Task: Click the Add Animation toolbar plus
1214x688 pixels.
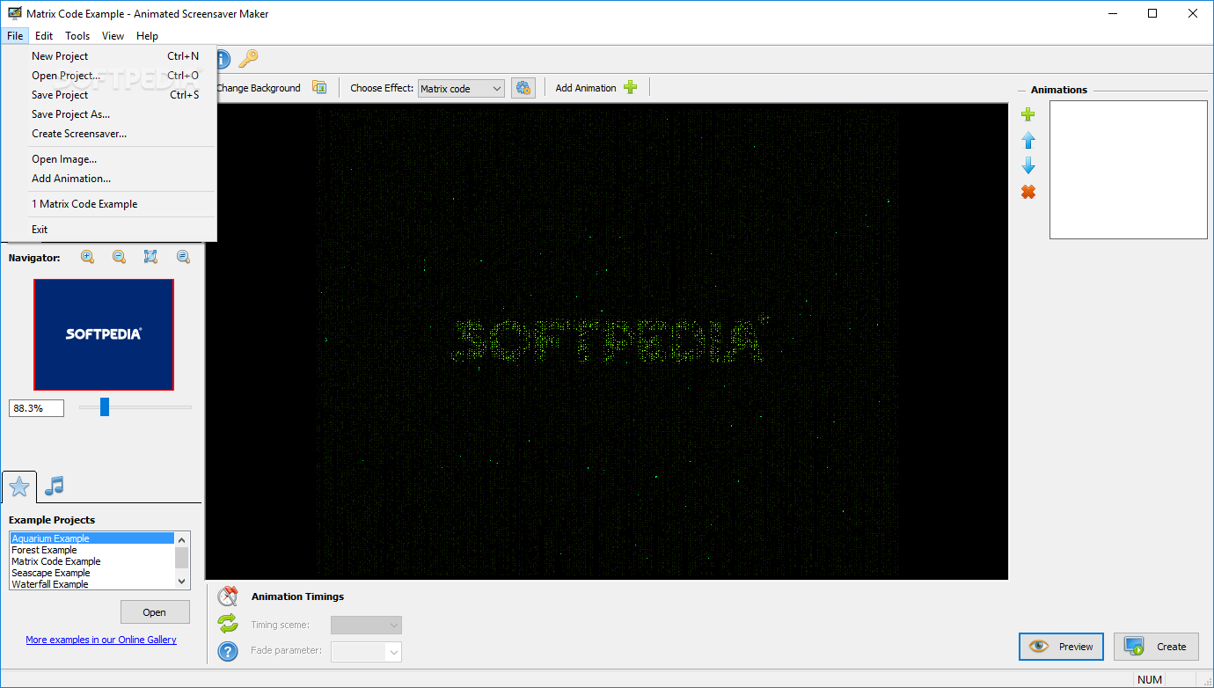Action: (x=630, y=87)
